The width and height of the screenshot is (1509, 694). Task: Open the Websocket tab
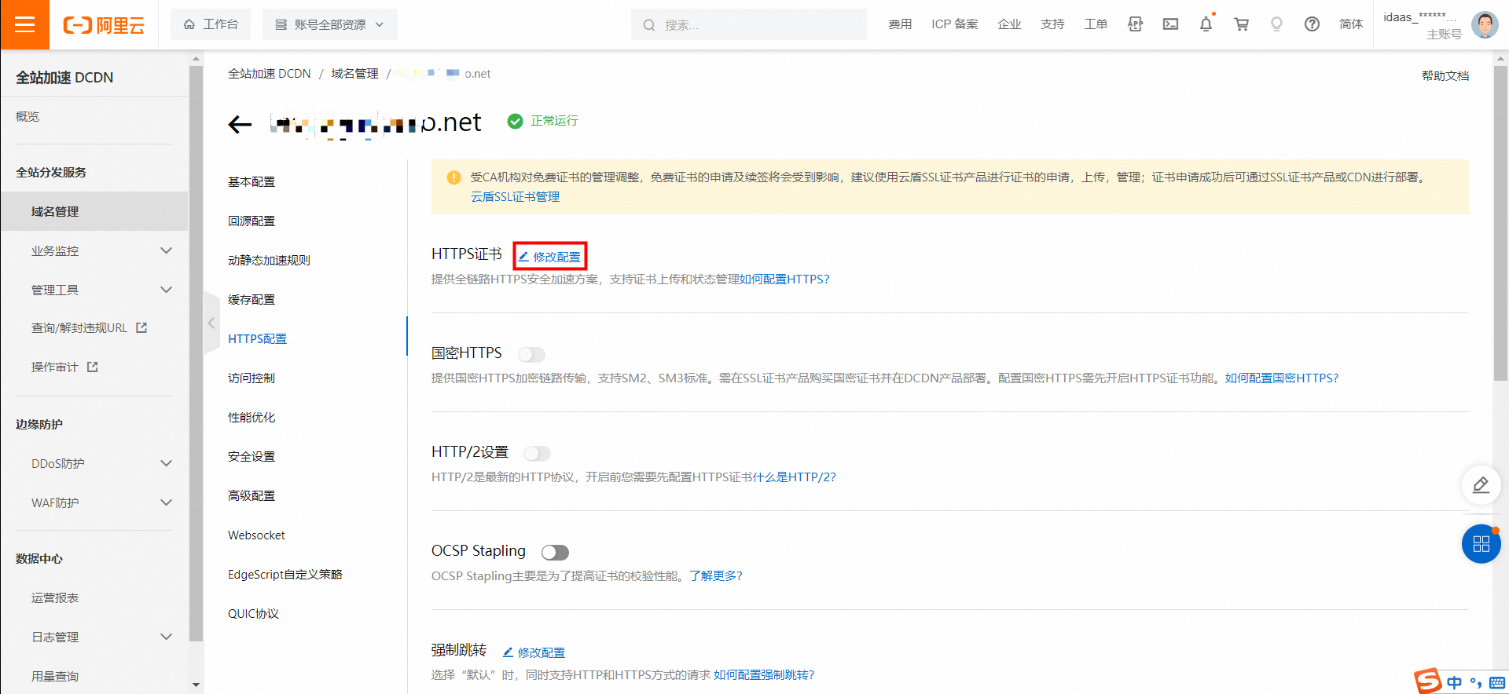pos(256,535)
